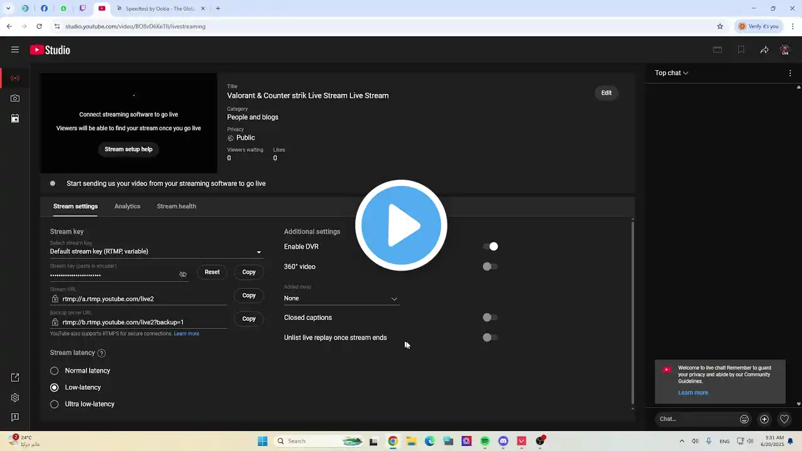Close the Speedtest by Ookla tab
This screenshot has width=802, height=451.
[202, 9]
